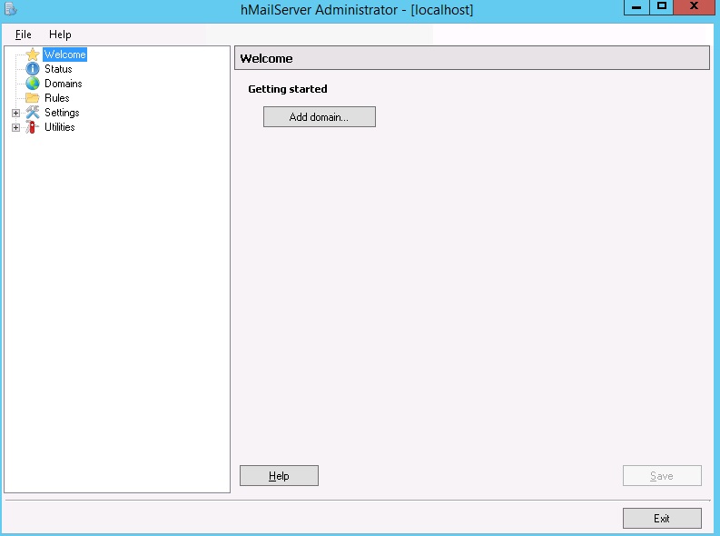720x536 pixels.
Task: Click the Help button at bottom
Action: point(279,476)
